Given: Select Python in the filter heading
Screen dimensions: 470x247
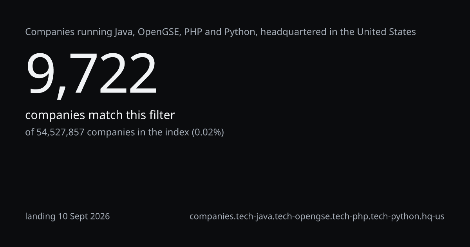Looking at the screenshot, I should 240,33.
